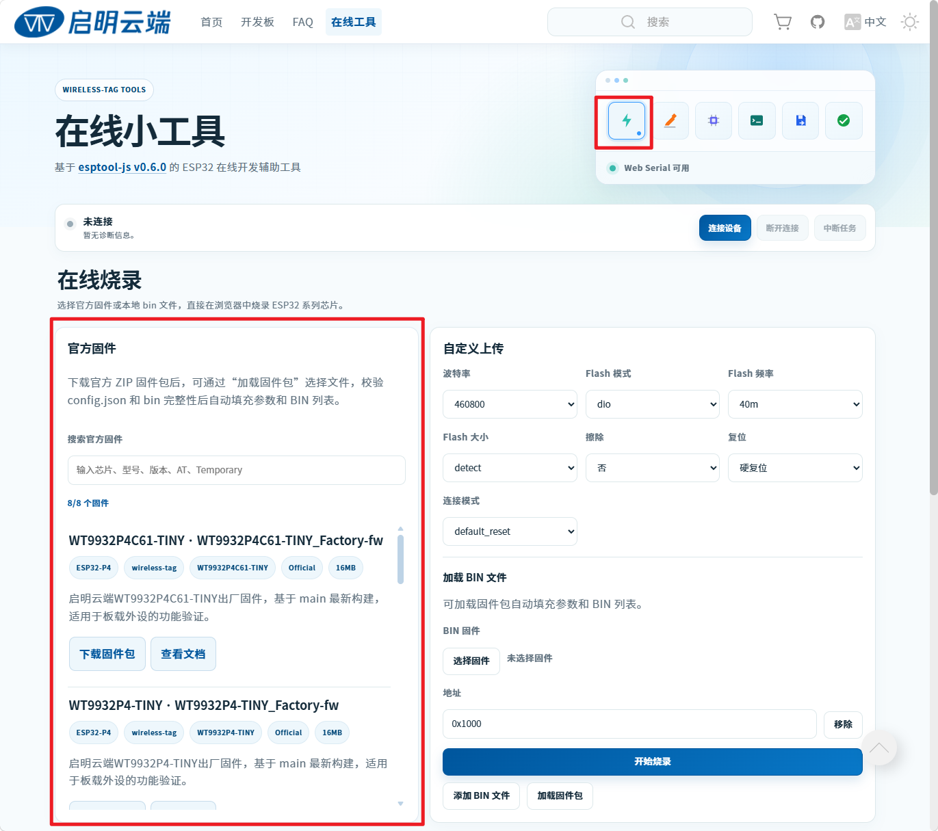
Task: Open 开发板 navigation item
Action: tap(257, 22)
